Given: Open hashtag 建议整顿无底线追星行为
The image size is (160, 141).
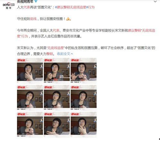Looking at the screenshot, I should (x=75, y=7).
